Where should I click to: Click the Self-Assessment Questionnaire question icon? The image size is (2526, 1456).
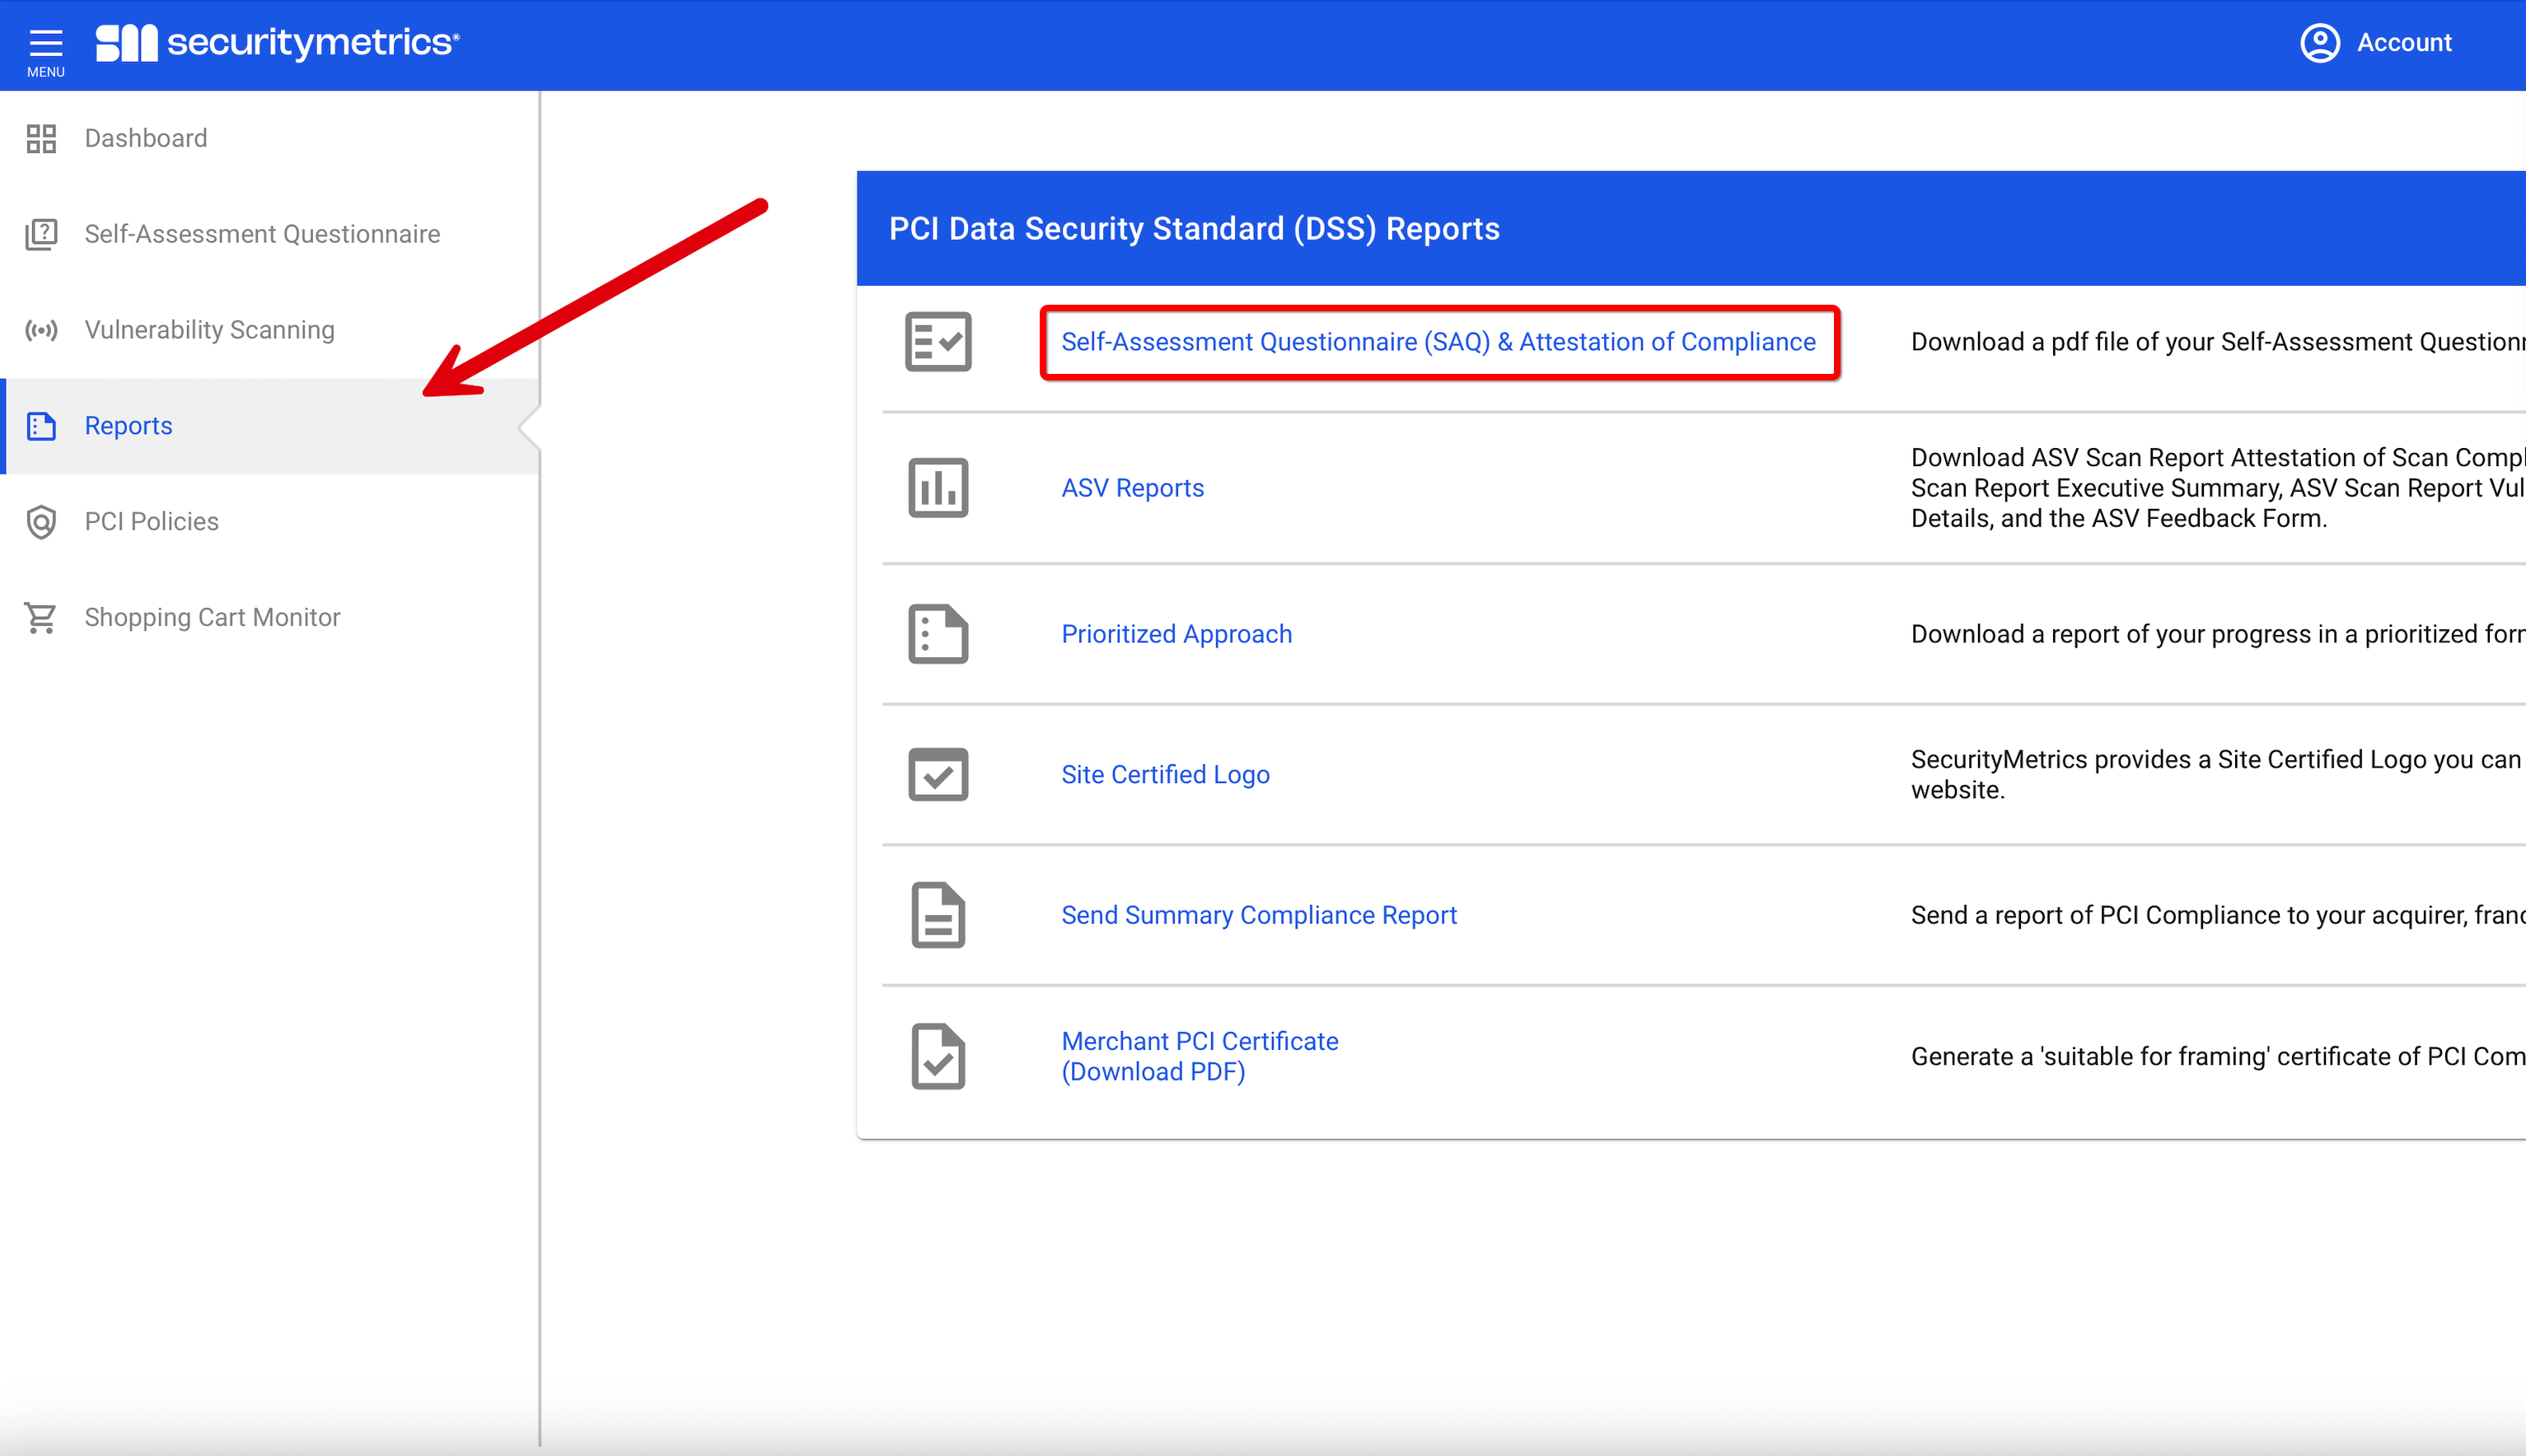pos(41,234)
